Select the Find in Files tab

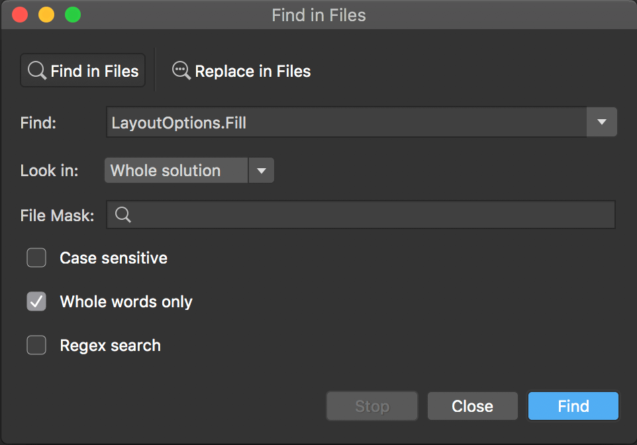click(82, 70)
